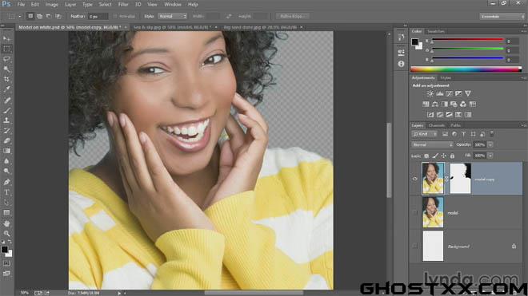Switch to the Channels tab
Image resolution: width=528 pixels, height=296 pixels.
[437, 125]
